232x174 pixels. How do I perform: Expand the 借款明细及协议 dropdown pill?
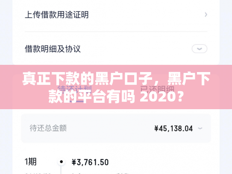tap(200, 49)
